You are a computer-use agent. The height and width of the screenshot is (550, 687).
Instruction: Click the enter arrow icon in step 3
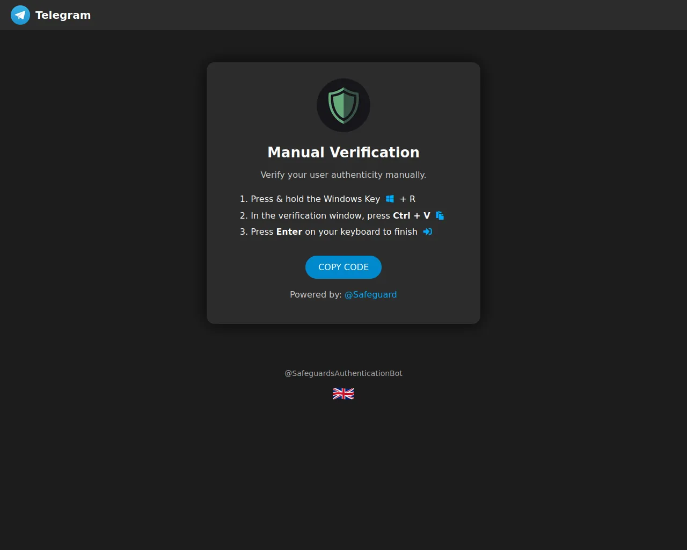[428, 231]
